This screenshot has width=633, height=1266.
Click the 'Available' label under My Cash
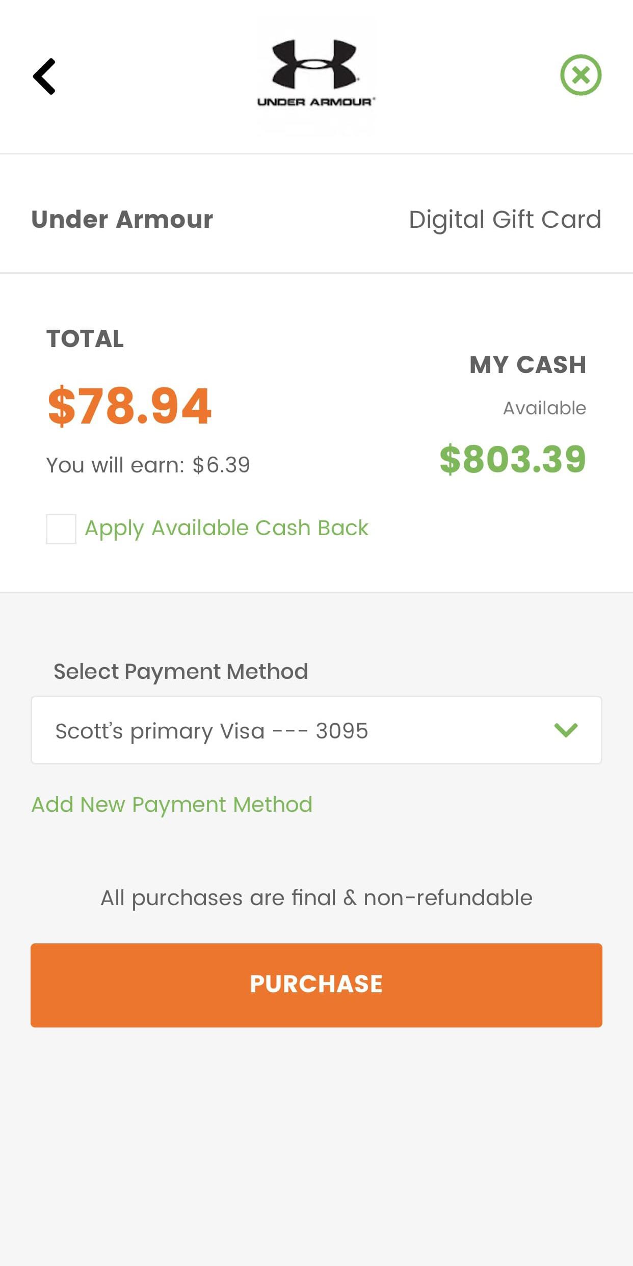tap(544, 408)
